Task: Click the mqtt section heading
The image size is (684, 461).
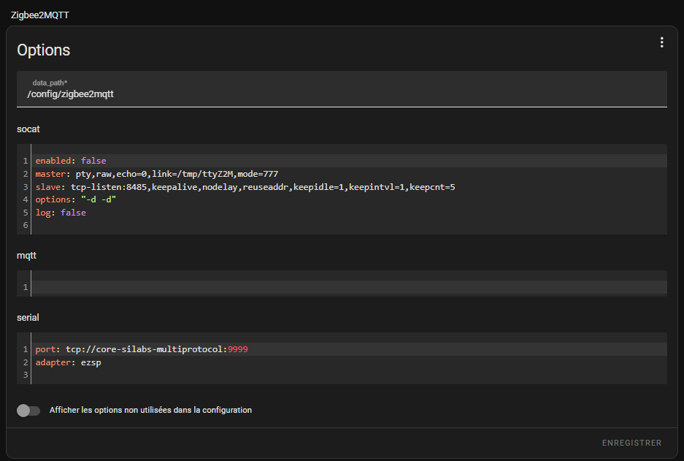Action: coord(27,256)
